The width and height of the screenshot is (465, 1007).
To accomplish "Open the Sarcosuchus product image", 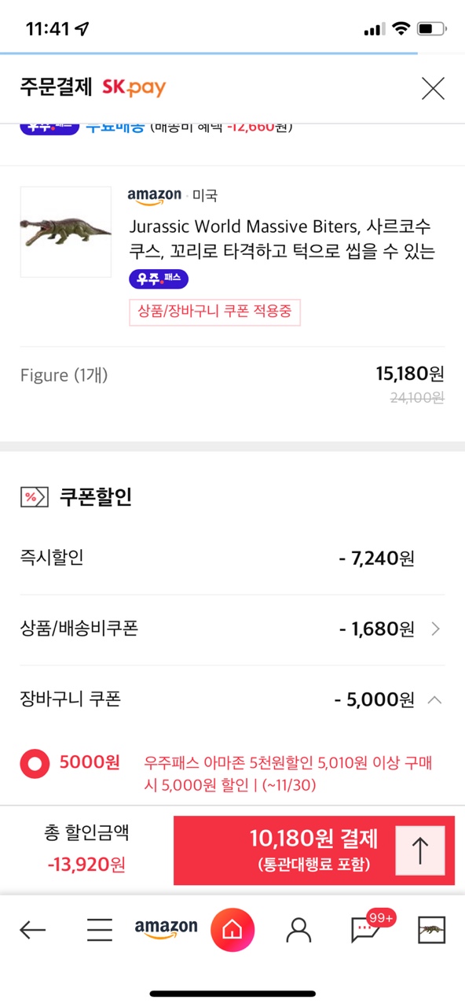I will pos(66,232).
